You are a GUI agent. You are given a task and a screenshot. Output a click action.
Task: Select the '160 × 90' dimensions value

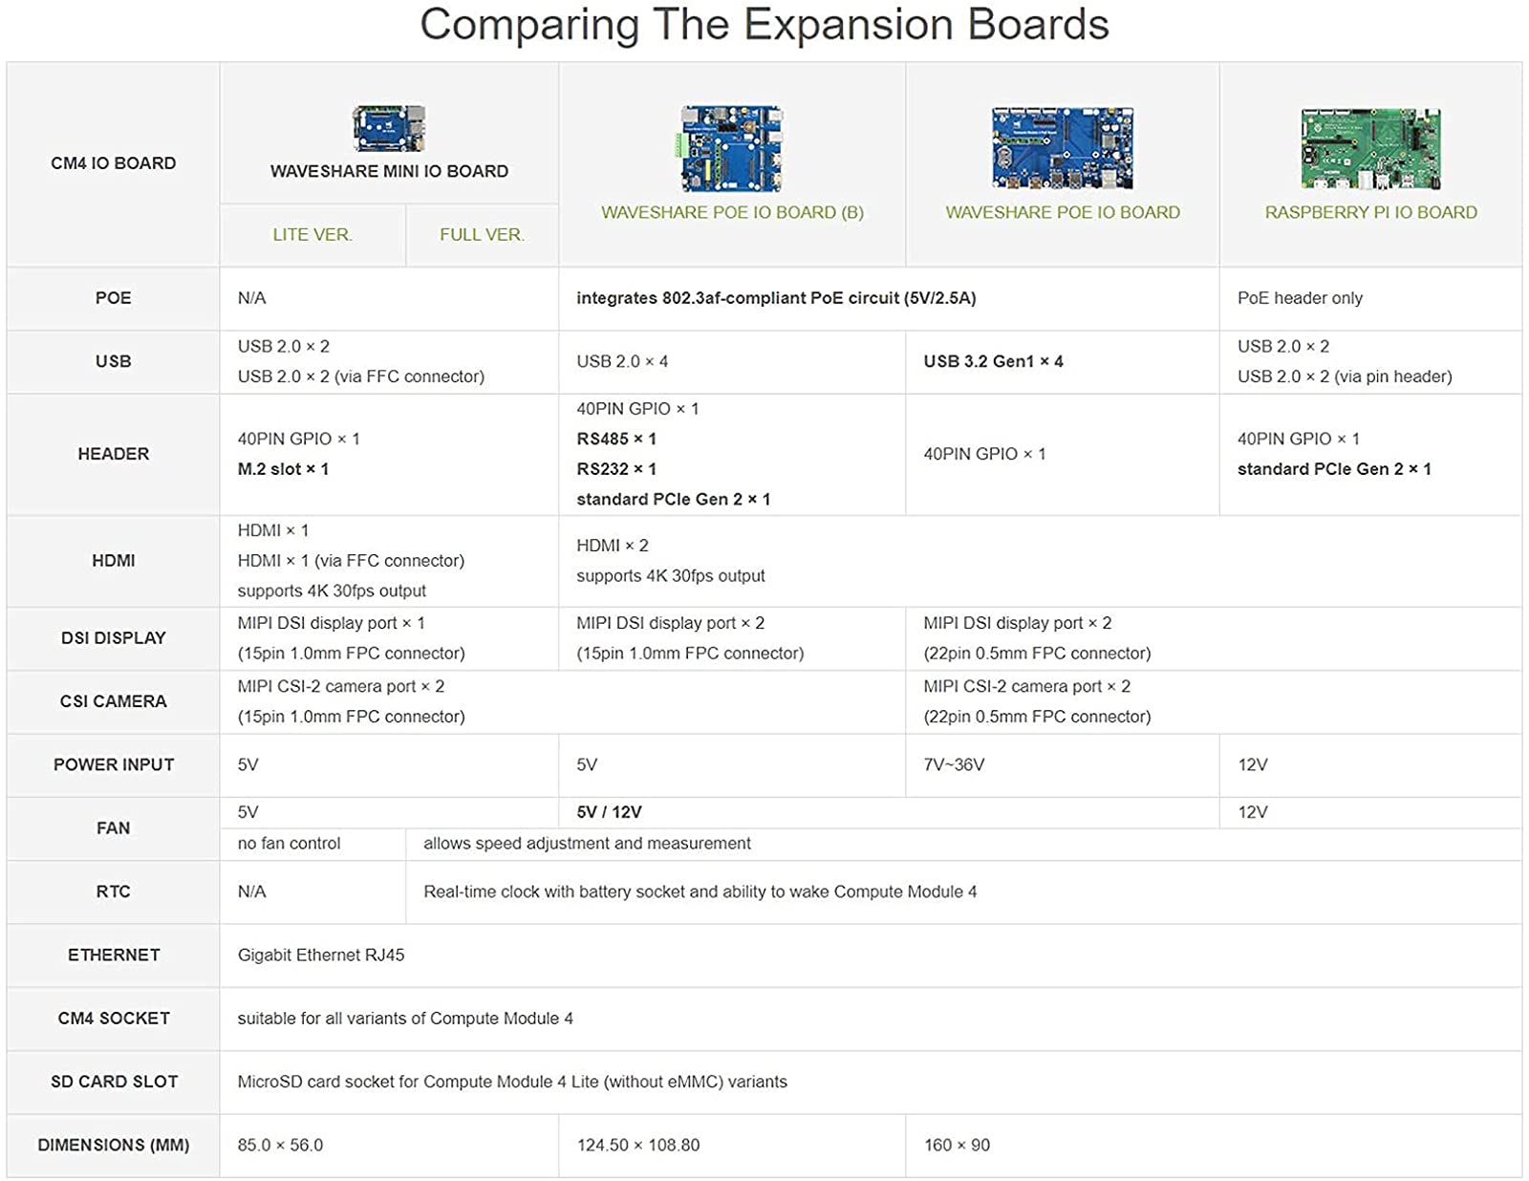pyautogui.click(x=957, y=1145)
